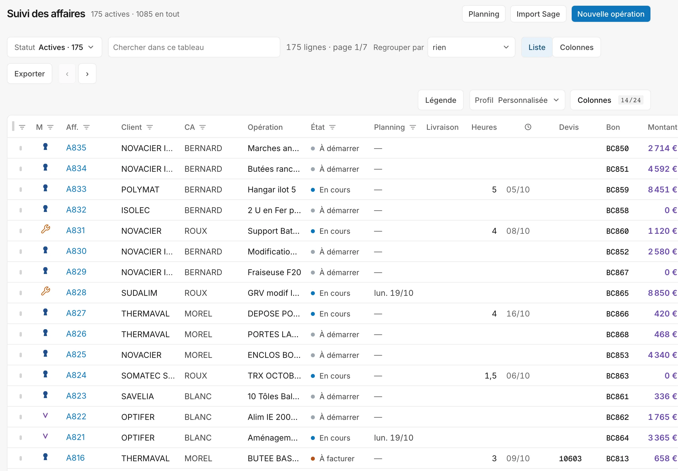Open the filter icon beside the CA header

pyautogui.click(x=203, y=127)
